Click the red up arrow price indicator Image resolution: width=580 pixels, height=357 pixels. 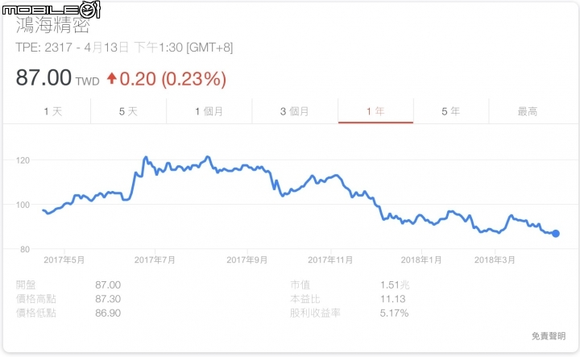(112, 78)
